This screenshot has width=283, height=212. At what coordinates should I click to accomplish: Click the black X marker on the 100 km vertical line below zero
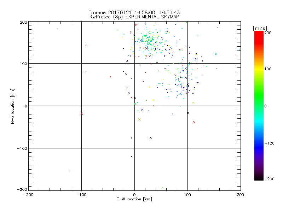click(188, 113)
